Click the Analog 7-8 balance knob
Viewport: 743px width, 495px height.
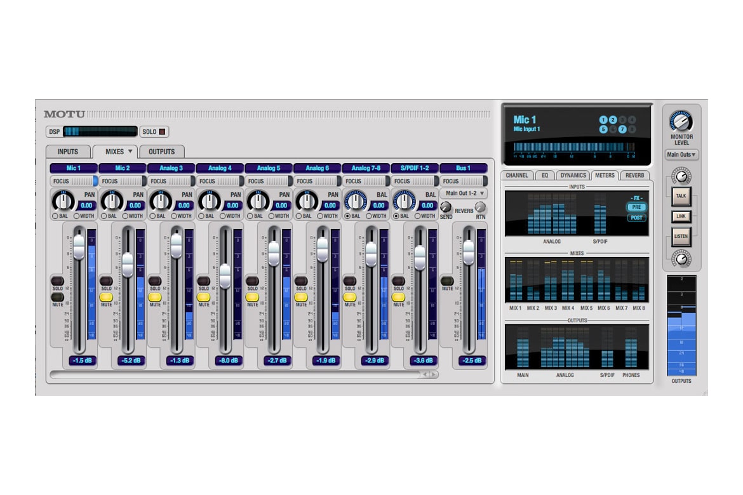[x=356, y=202]
